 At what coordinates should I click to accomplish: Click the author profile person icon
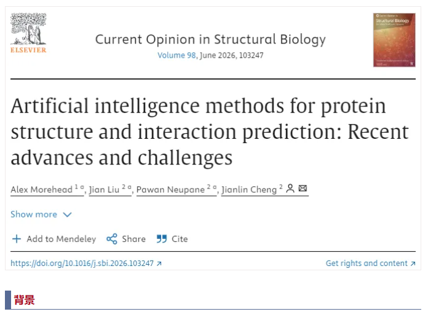tap(290, 189)
